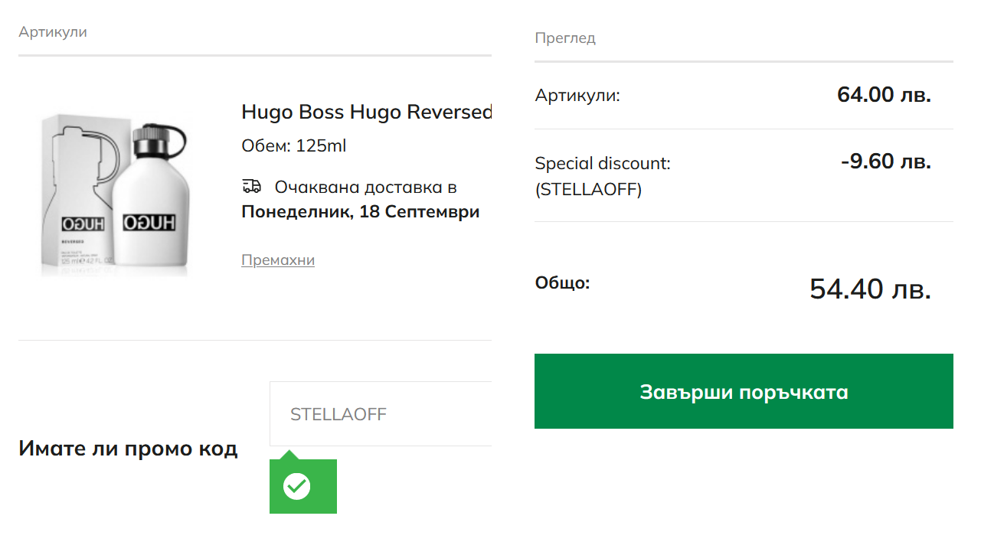Click the Понеделник, 18 Септември delivery date
Screen dimensions: 981x542
(361, 212)
